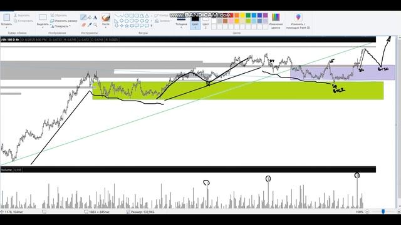This screenshot has width=401, height=225.
Task: Choose the Five-point star shape
Action: tap(127, 26)
